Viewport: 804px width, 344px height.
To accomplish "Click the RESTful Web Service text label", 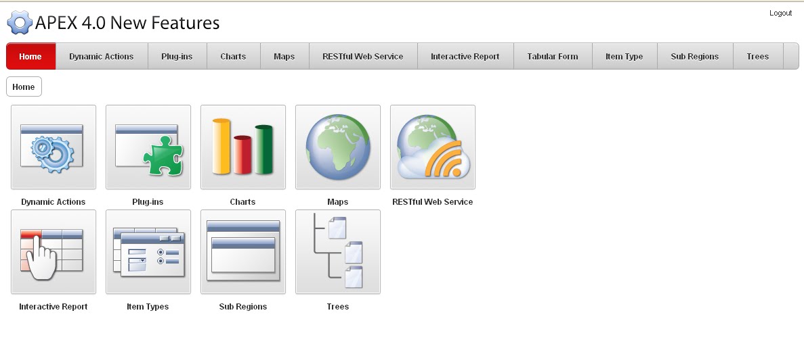I will [432, 201].
